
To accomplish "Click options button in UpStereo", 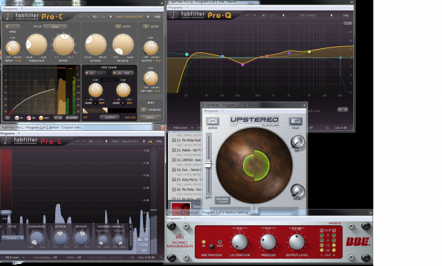I will coord(222,201).
